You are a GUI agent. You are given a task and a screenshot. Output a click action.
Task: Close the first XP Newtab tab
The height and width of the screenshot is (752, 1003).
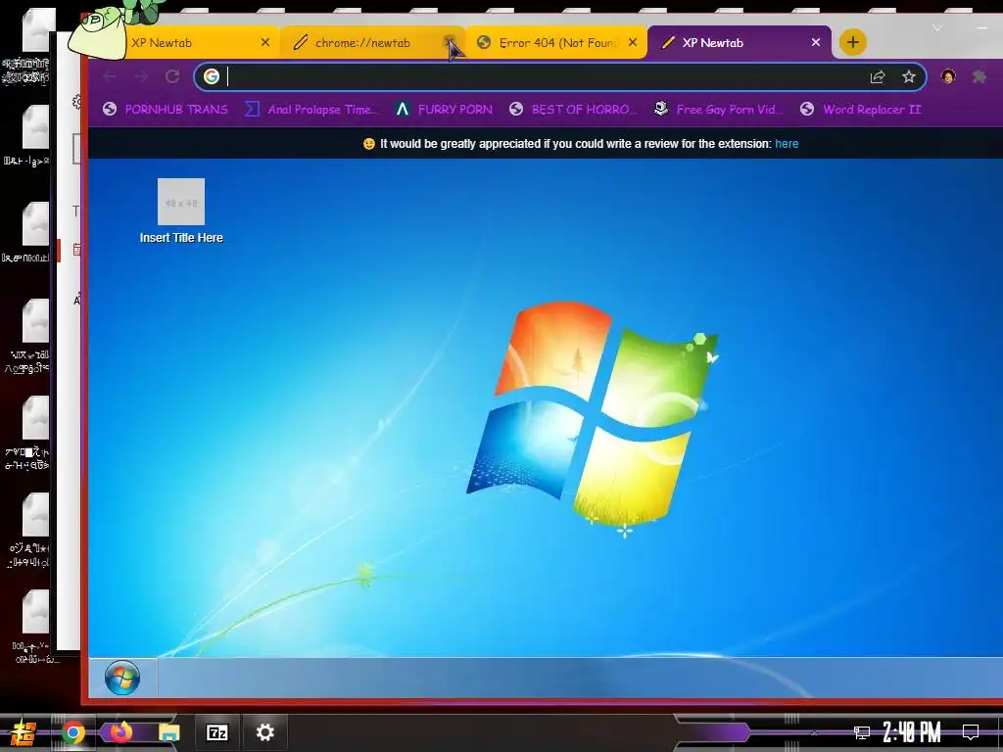265,42
